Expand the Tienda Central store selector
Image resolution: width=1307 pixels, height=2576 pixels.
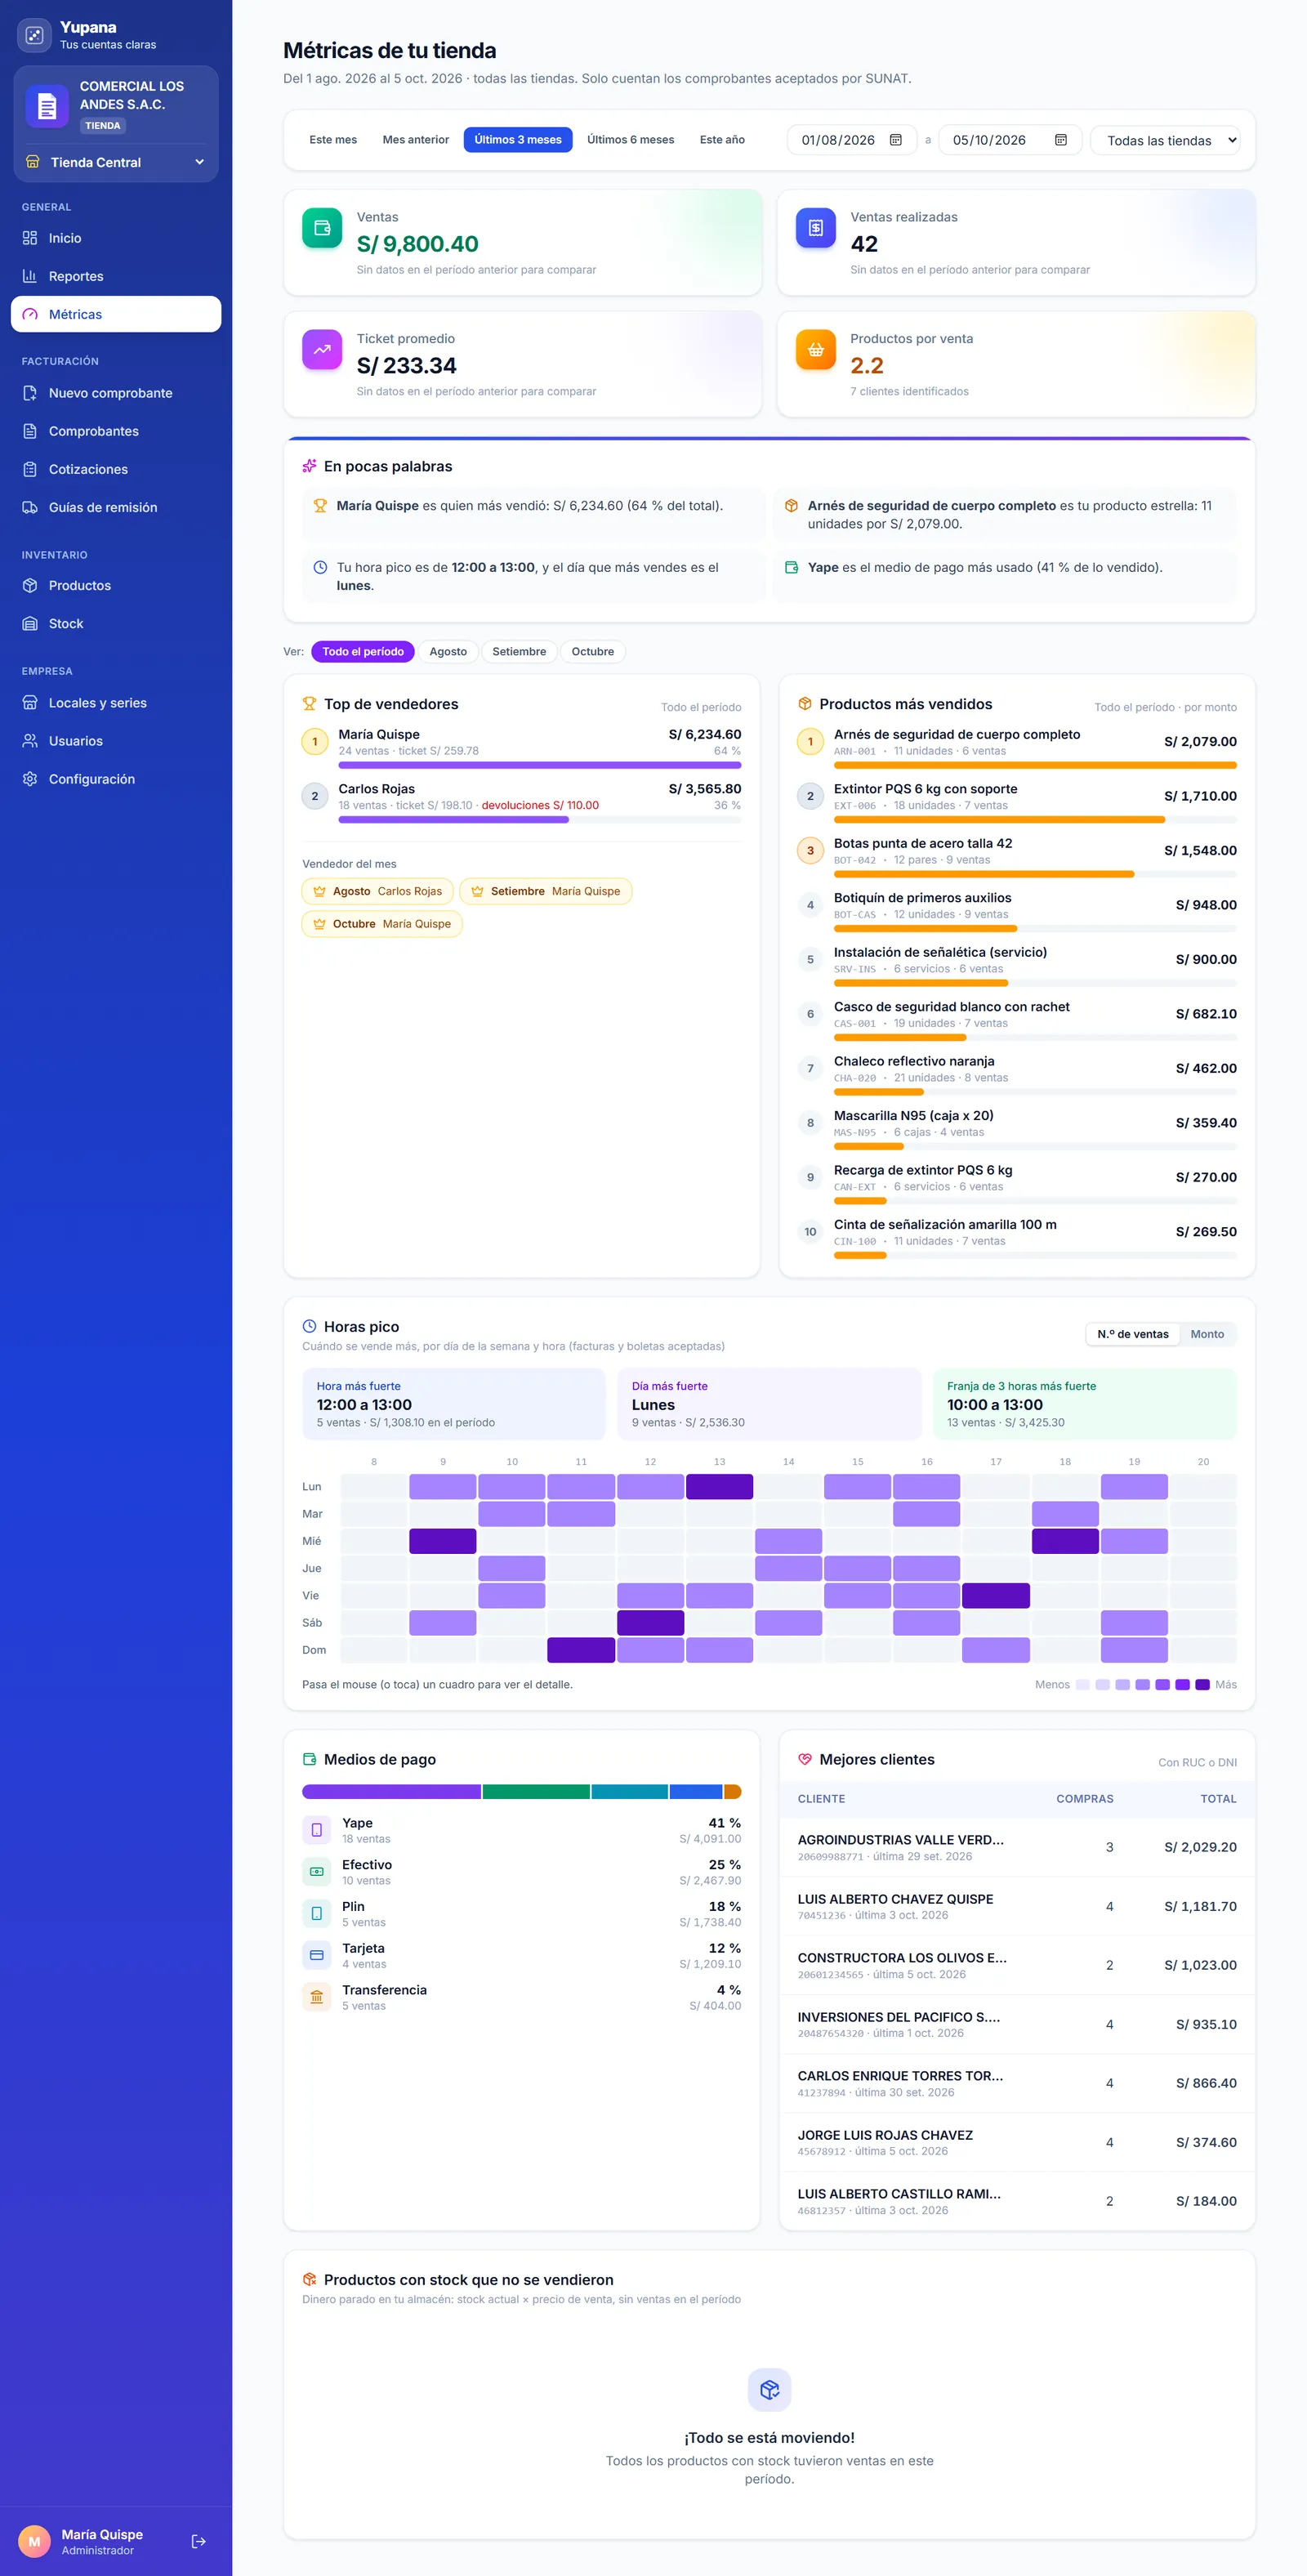tap(116, 162)
